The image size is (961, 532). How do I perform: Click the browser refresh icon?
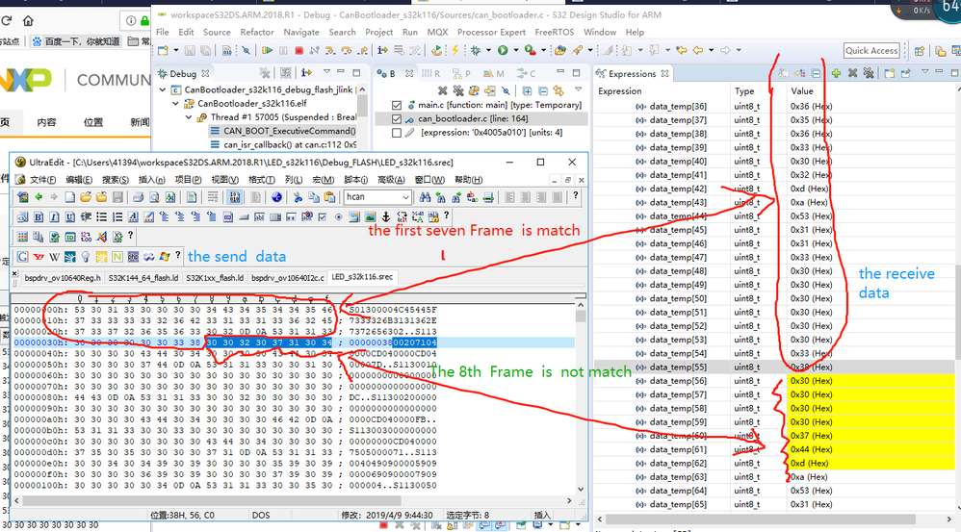[x=7, y=21]
